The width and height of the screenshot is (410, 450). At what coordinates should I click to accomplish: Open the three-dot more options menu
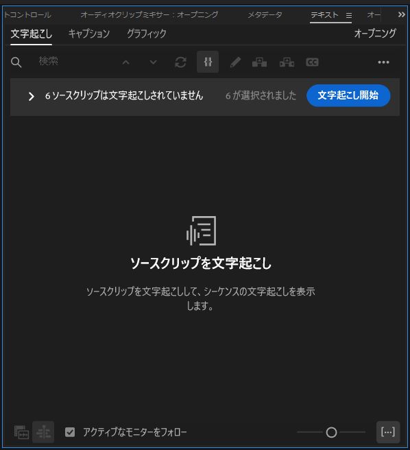384,62
